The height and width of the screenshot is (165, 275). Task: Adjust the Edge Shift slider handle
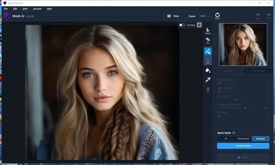(235, 99)
